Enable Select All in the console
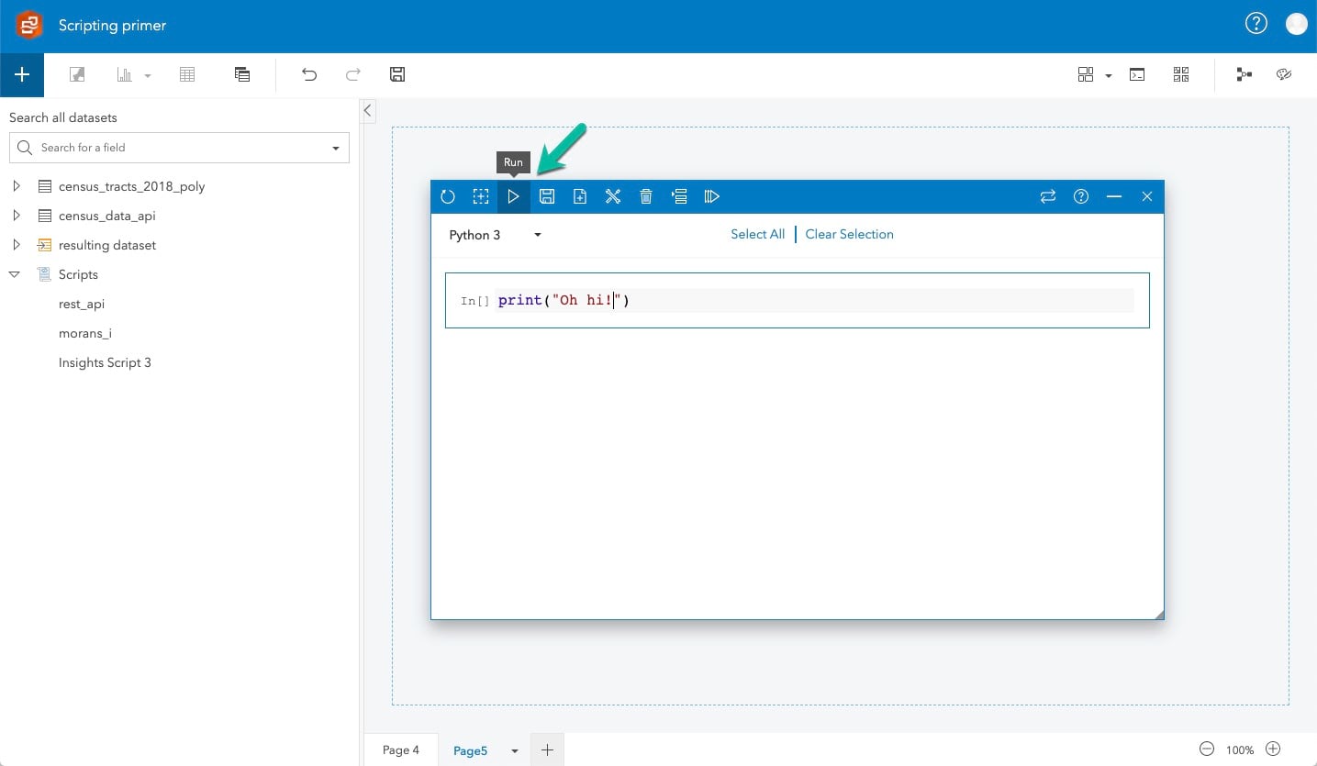The image size is (1317, 766). (x=757, y=234)
